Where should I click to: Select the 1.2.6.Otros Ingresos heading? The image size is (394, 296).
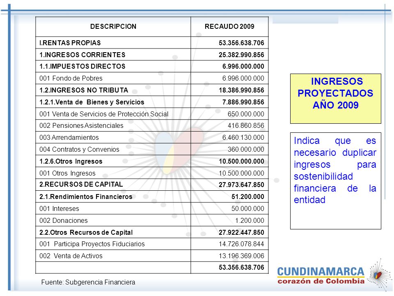pyautogui.click(x=71, y=161)
